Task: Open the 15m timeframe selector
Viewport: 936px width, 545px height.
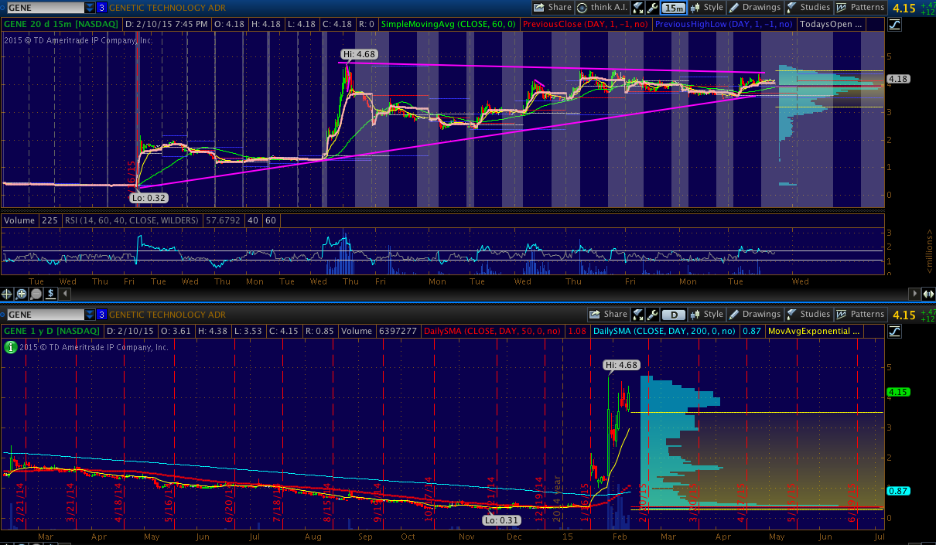Action: click(x=674, y=8)
